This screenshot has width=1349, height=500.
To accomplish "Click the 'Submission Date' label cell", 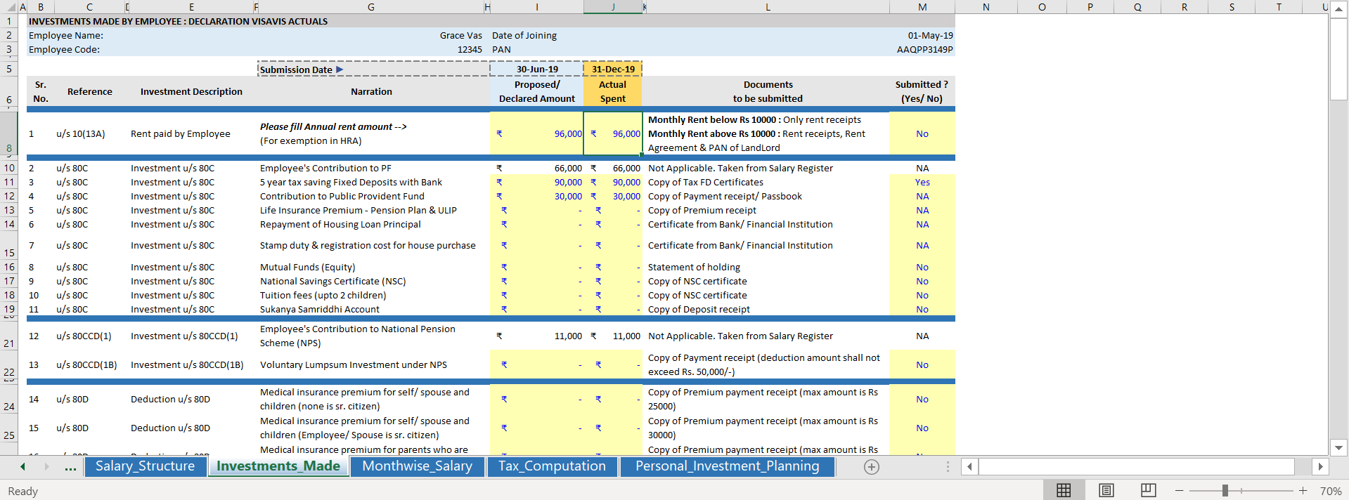I will (371, 69).
